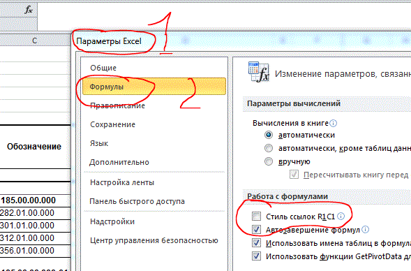411x271 pixels.
Task: Enable the Стиль ссылок R1C1 checkbox
Action: point(256,217)
